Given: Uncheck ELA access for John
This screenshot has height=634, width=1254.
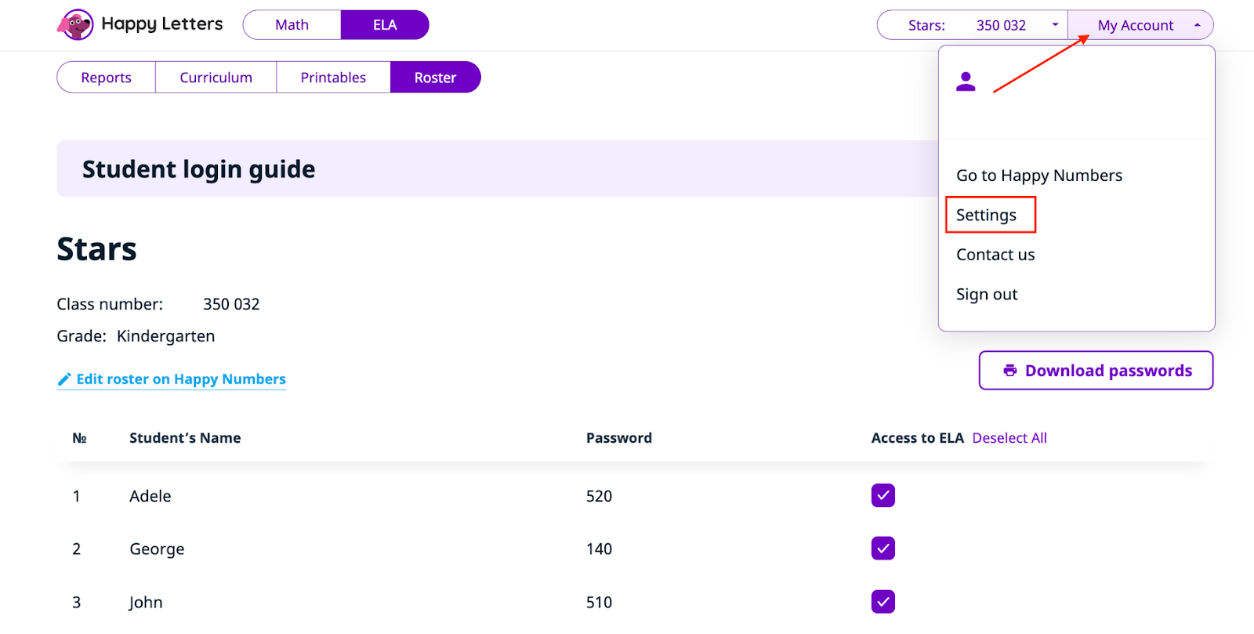Looking at the screenshot, I should [883, 602].
